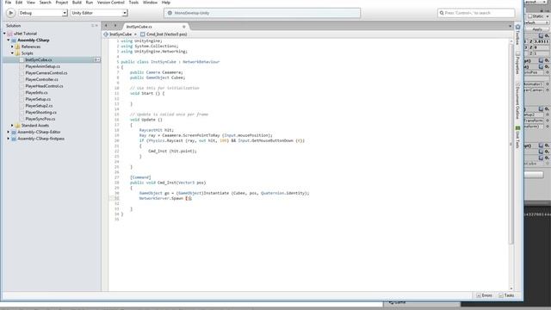Click the [Command] attribute line in code
Image resolution: width=551 pixels, height=310 pixels.
click(140, 177)
